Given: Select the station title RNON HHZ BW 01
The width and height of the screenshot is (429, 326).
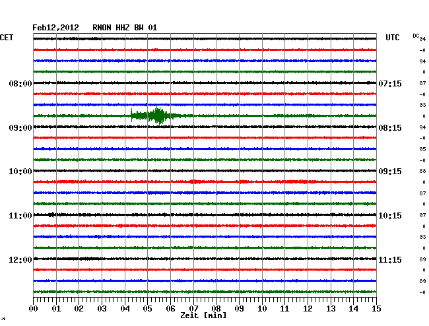Looking at the screenshot, I should click(x=125, y=28).
